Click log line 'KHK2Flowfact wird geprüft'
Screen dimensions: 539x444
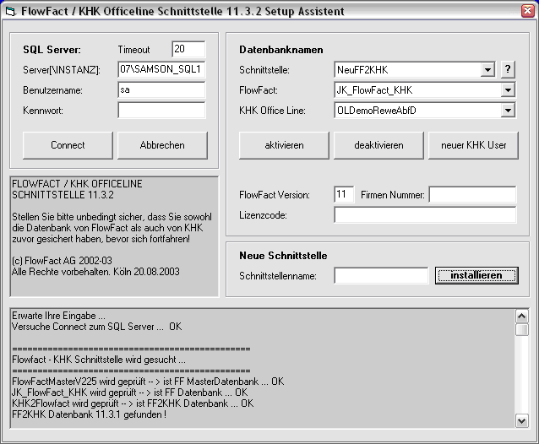(x=133, y=403)
